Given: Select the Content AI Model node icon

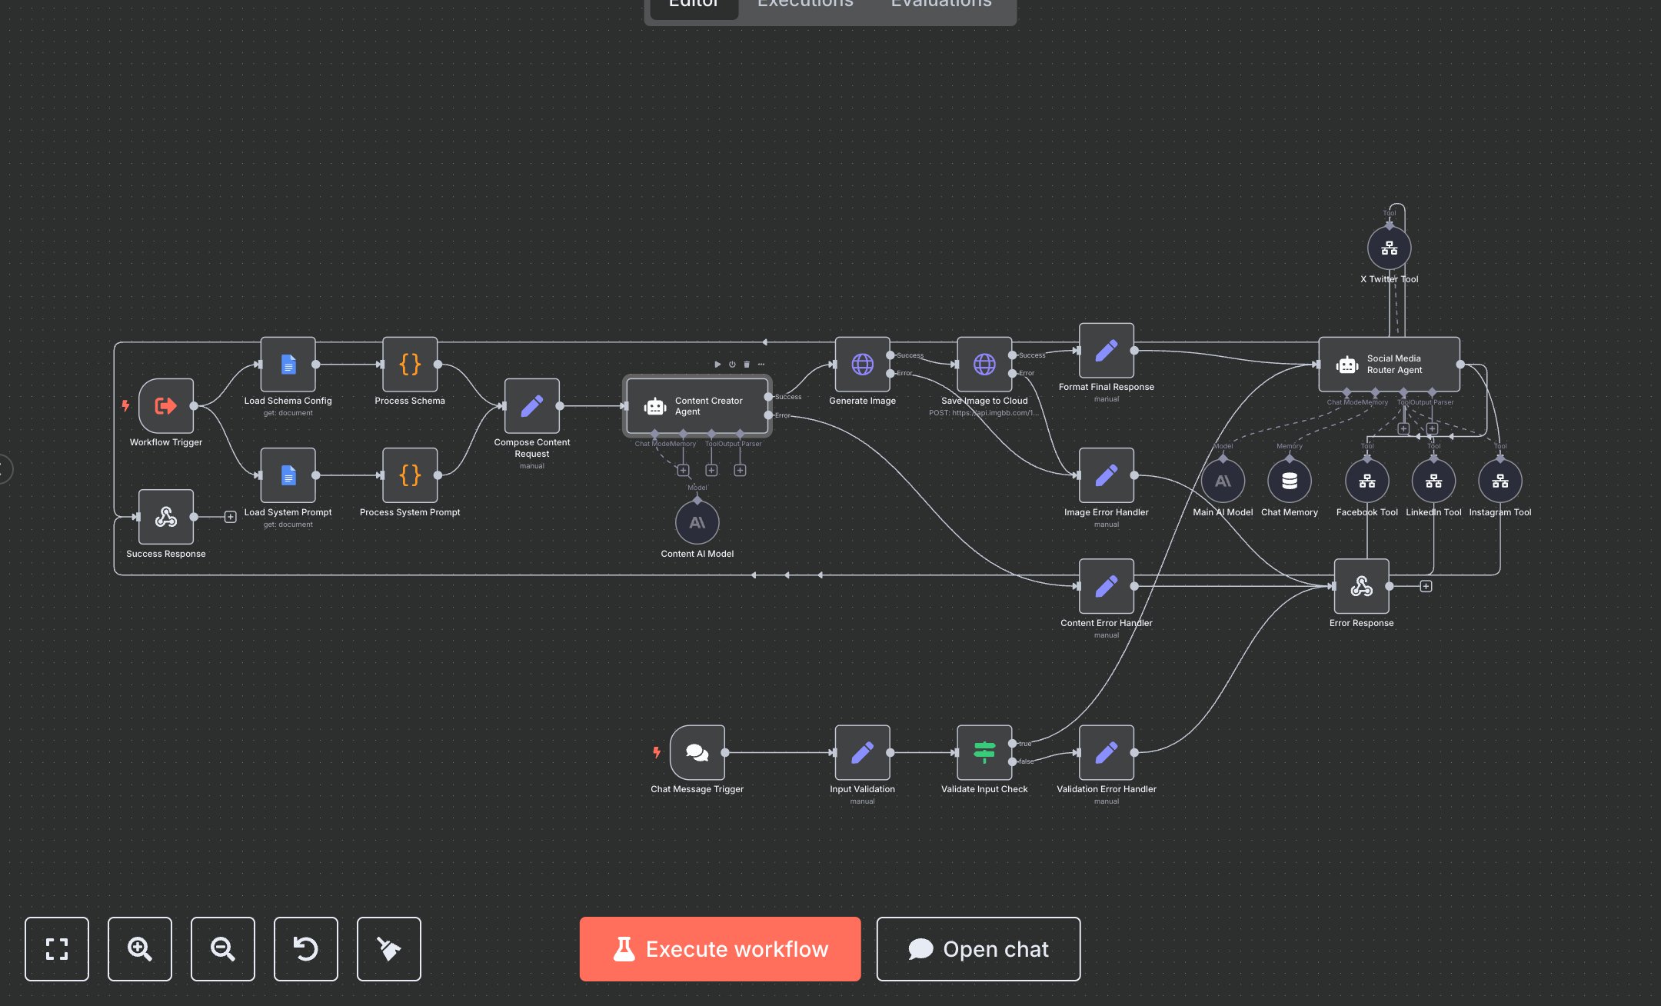Looking at the screenshot, I should click(697, 524).
